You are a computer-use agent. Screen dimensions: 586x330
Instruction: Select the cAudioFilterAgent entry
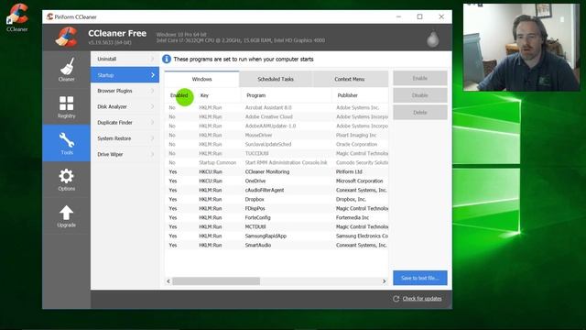tap(277, 190)
